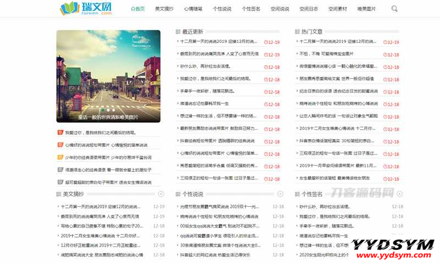
Task: Select the 首页 home navigation item
Action: pyautogui.click(x=138, y=9)
